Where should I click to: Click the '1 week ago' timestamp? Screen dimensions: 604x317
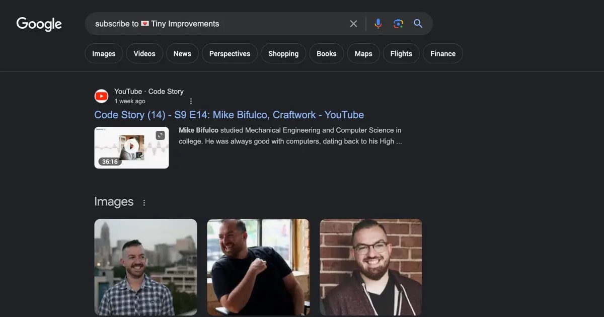[x=130, y=101]
